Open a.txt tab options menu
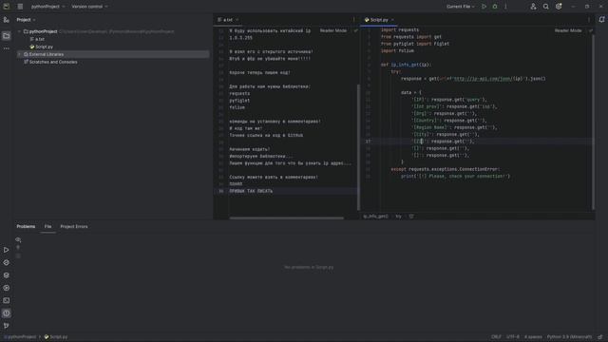Screen dimensions: 608x342 coord(353,20)
